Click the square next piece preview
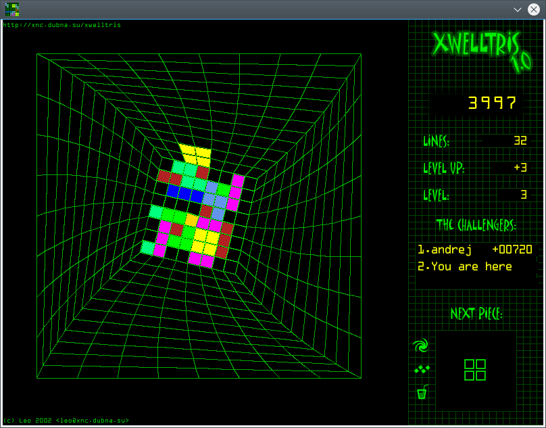This screenshot has height=428, width=546. point(475,370)
